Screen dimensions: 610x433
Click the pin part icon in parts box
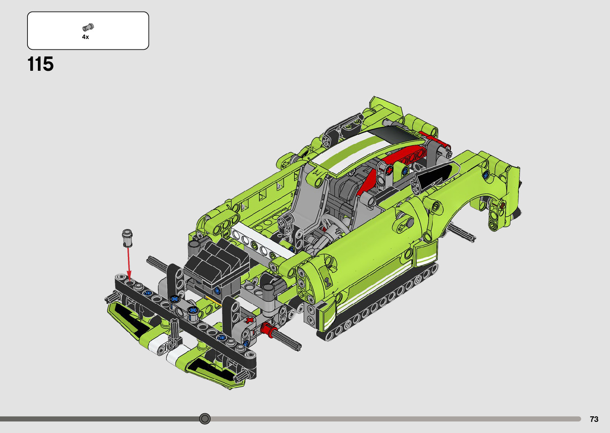(x=88, y=27)
